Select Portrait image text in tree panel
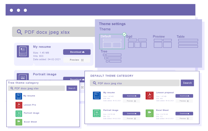This screenshot has width=208, height=131. point(31,113)
